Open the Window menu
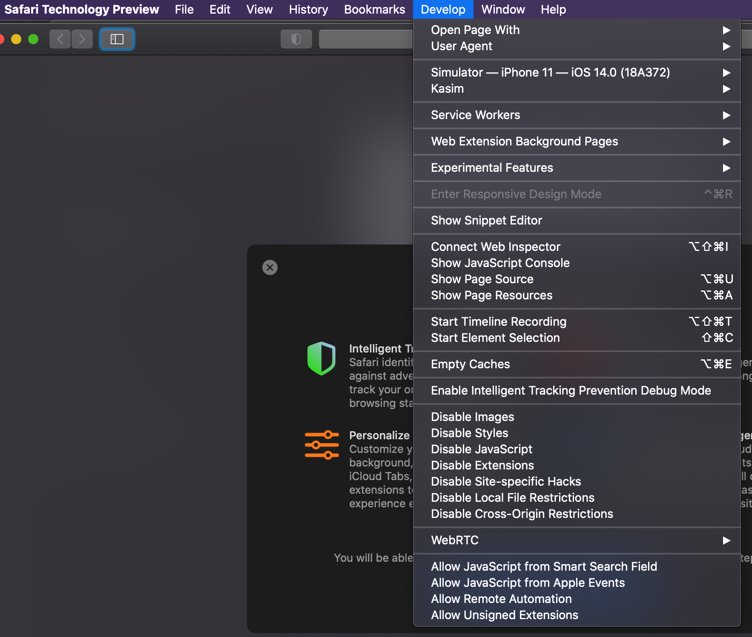Viewport: 752px width, 637px height. pos(503,9)
